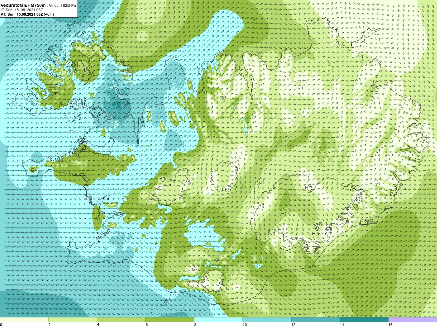Click the light green 2–4 legend swatch

click(73, 320)
